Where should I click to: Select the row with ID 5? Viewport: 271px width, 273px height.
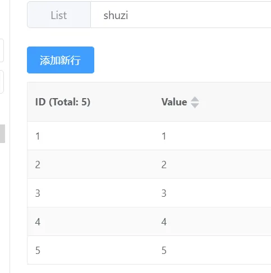coord(149,250)
